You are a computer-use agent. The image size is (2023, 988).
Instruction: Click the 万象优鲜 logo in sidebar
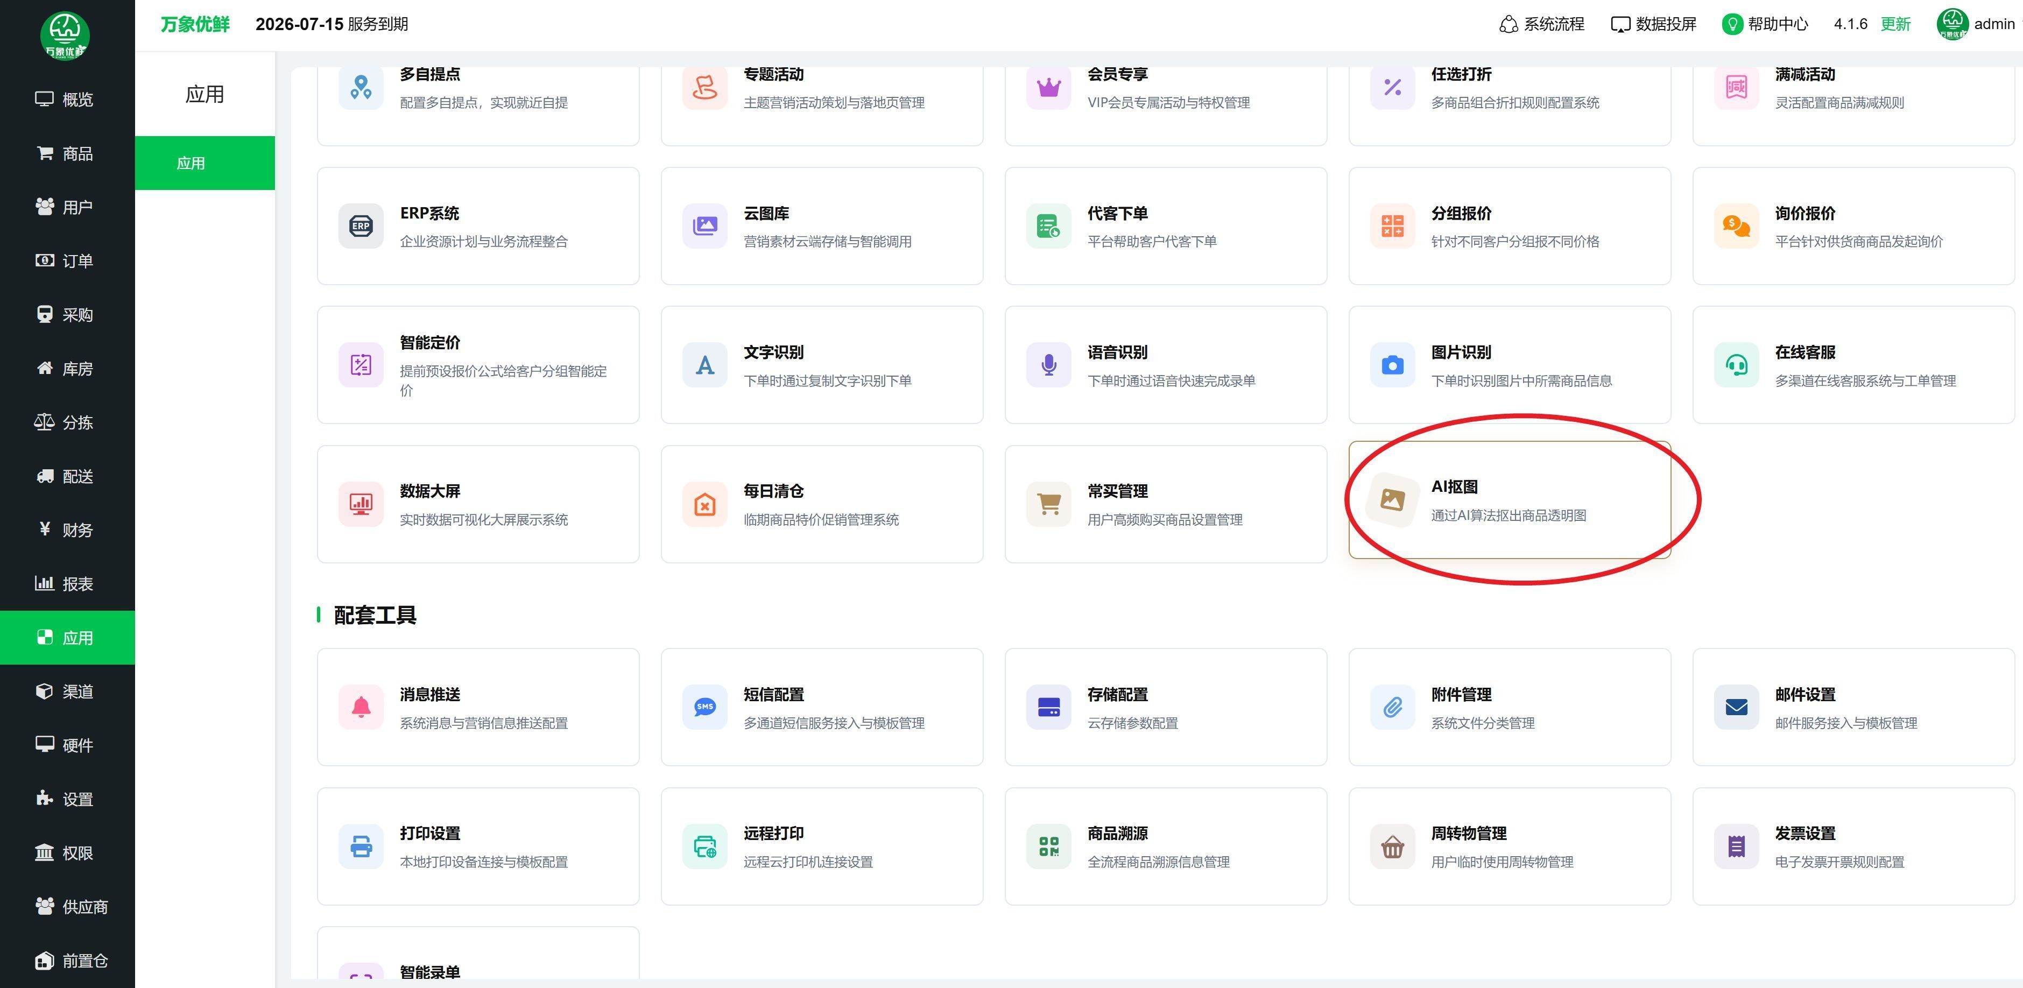[x=65, y=36]
